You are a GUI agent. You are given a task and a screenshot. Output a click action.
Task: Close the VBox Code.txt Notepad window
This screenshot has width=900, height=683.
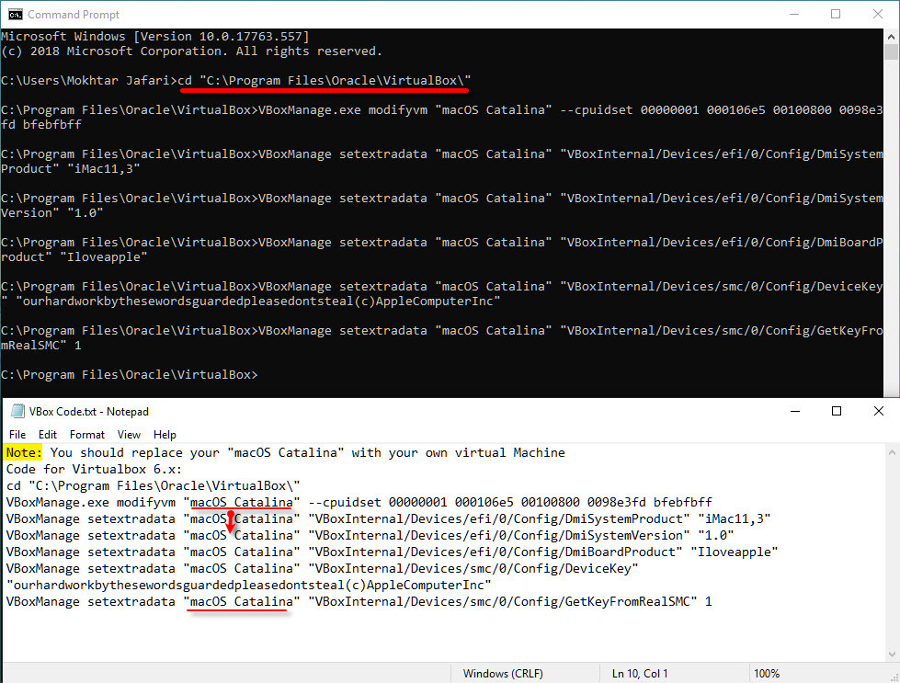click(878, 411)
